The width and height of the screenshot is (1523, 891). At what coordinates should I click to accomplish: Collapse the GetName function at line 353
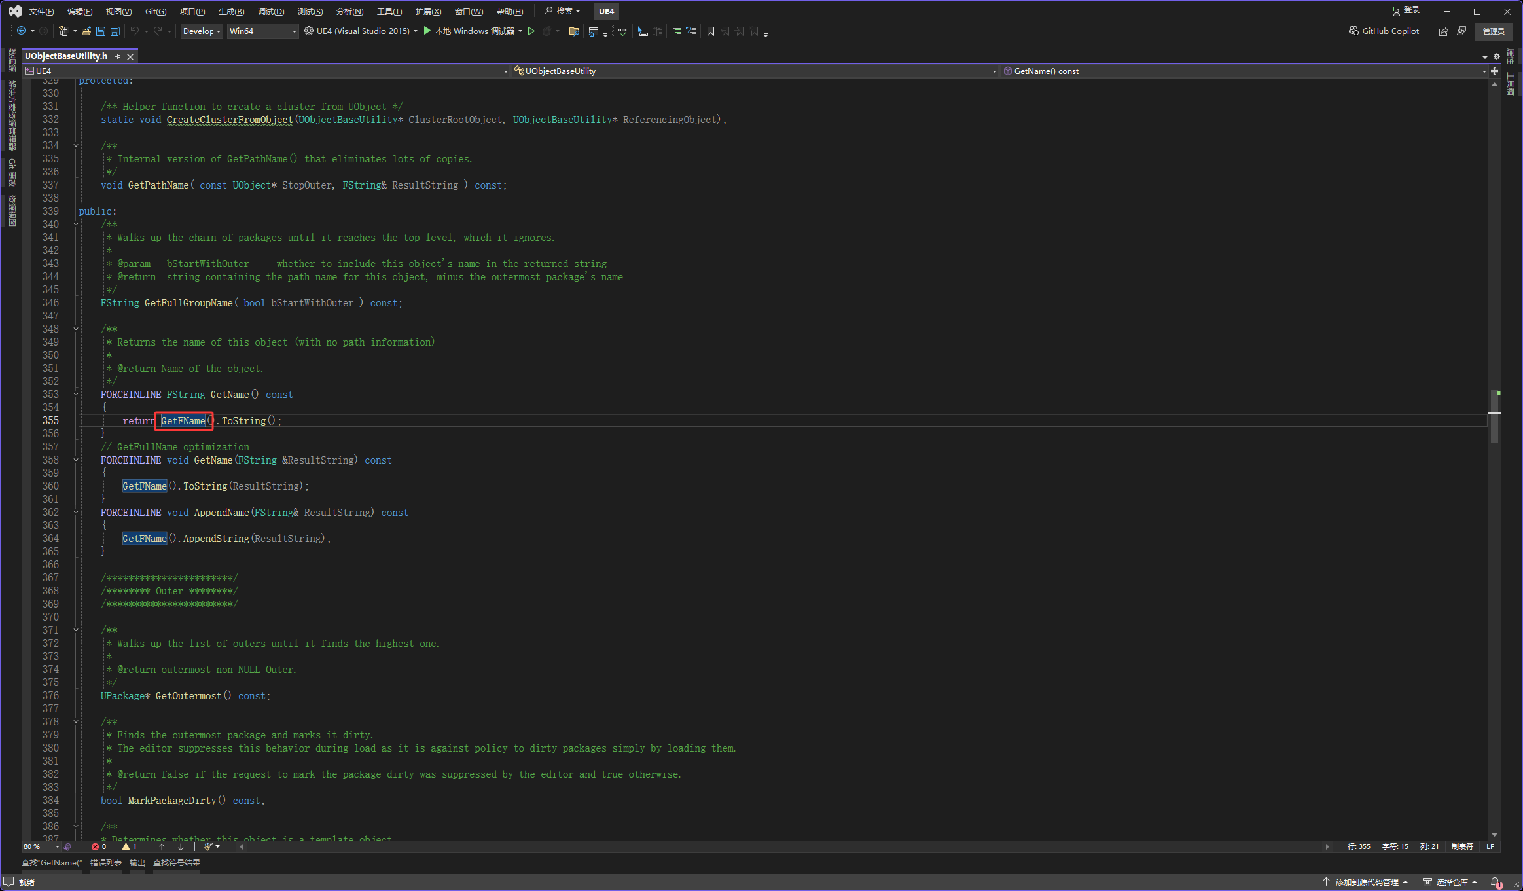click(x=76, y=395)
